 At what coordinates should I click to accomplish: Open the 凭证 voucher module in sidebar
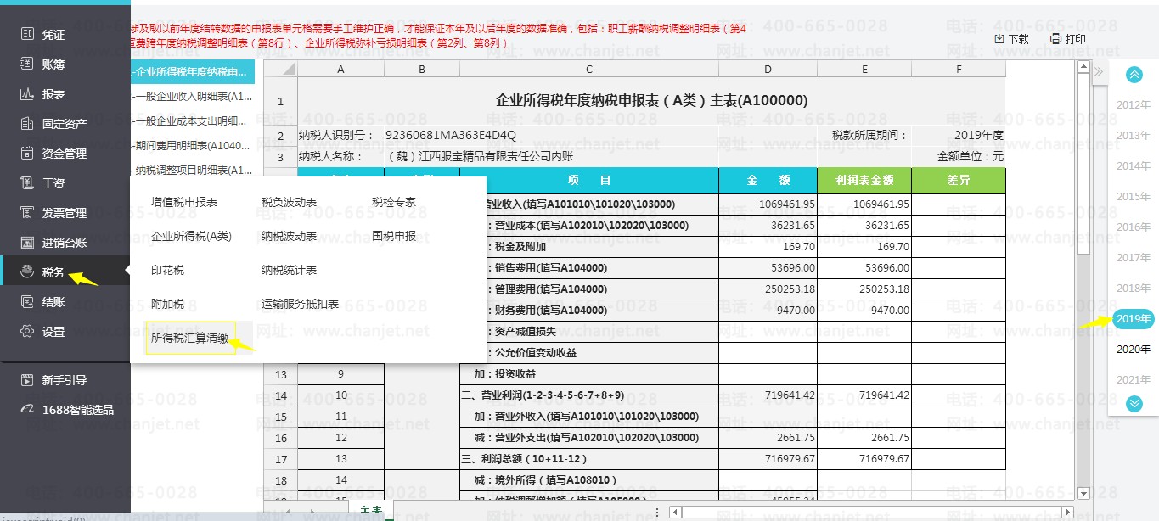click(x=53, y=35)
